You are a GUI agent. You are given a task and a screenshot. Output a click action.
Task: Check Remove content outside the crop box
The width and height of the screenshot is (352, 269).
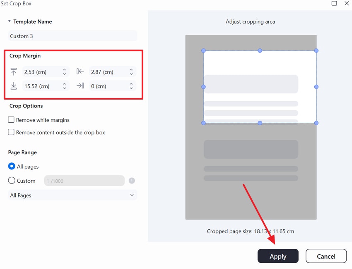tap(11, 132)
